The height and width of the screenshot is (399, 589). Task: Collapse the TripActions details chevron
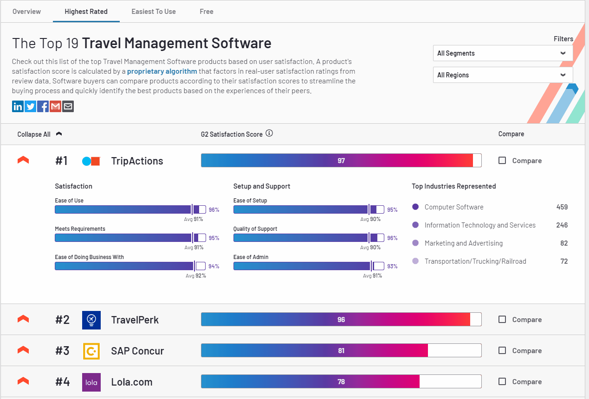23,160
